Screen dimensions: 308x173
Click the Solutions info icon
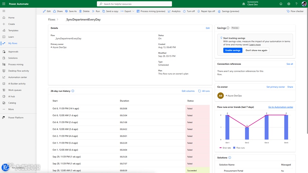pyautogui.click(x=230, y=158)
